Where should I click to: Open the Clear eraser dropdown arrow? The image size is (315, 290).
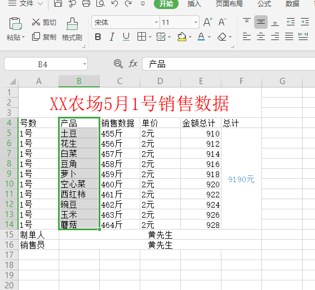230,37
